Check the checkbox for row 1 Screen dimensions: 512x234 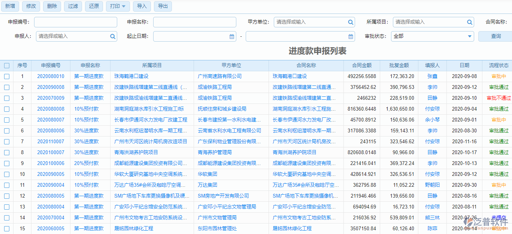[7, 76]
